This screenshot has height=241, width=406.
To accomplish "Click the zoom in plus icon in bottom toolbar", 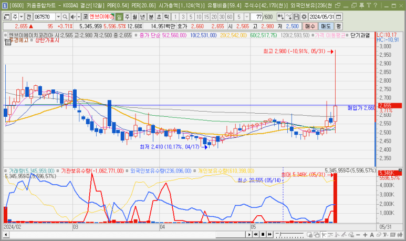I will point(365,235).
